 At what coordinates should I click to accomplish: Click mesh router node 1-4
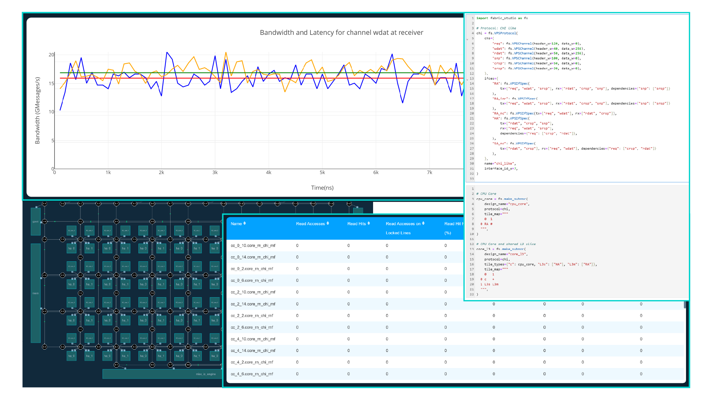click(116, 222)
